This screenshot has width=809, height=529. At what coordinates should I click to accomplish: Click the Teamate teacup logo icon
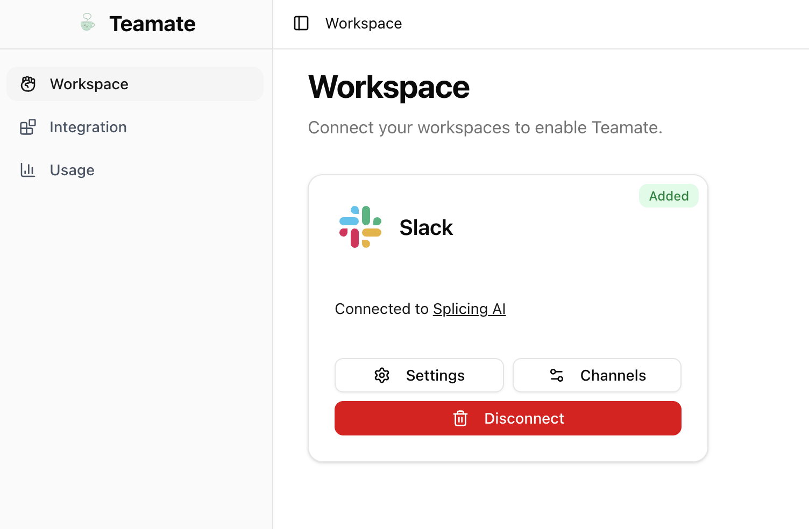(x=87, y=23)
